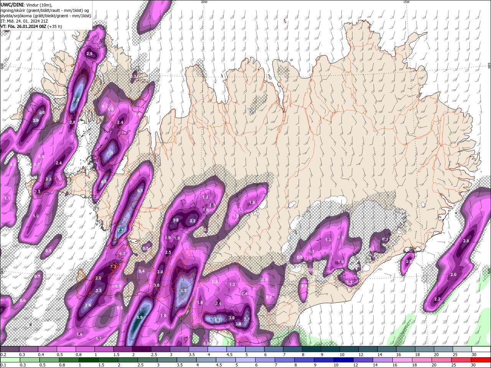Click the 'UWC/DINI: Vindur (10m)' title line

tap(26, 5)
